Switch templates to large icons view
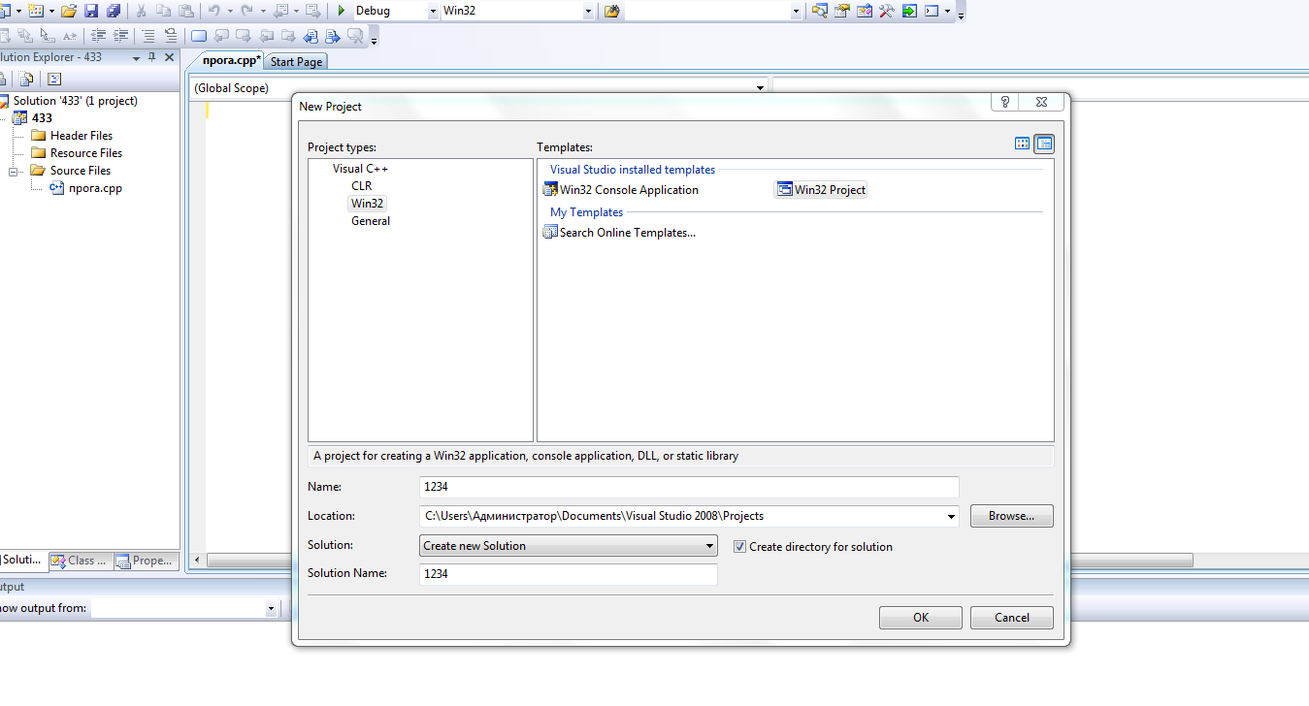Image resolution: width=1309 pixels, height=706 pixels. (x=1022, y=144)
